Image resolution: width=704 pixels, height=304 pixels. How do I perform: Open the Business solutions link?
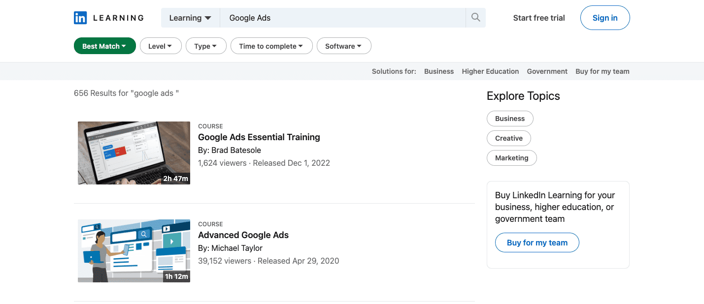point(439,71)
